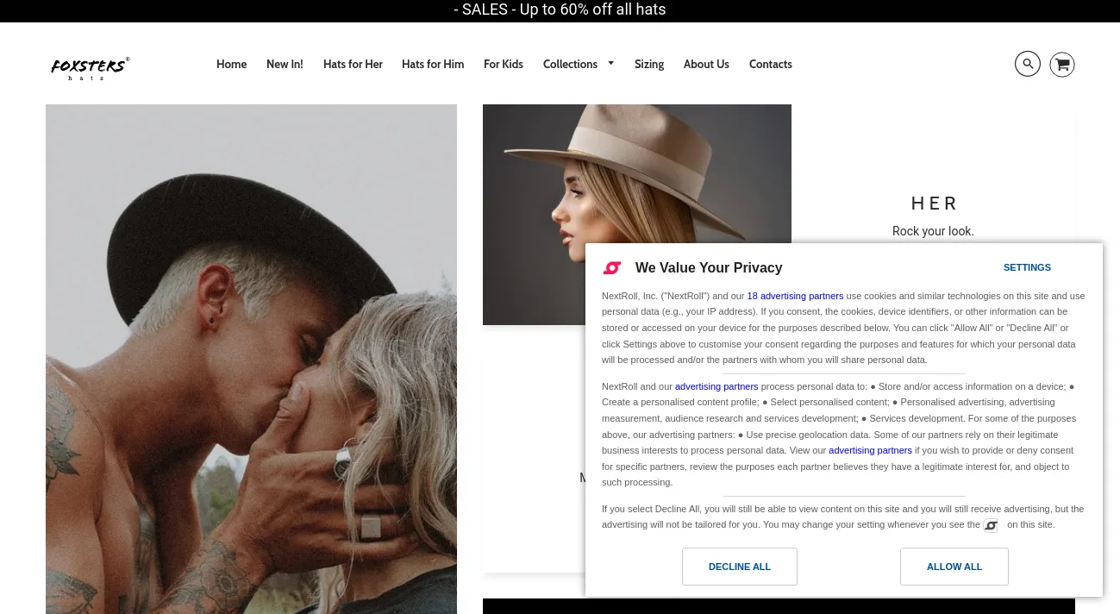The height and width of the screenshot is (614, 1120).
Task: Click the HER heading
Action: tap(935, 204)
